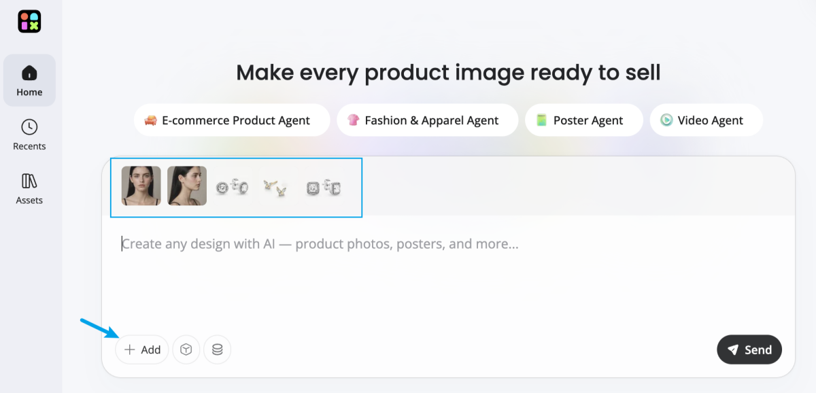The width and height of the screenshot is (816, 393).
Task: Click the 3D cube icon button
Action: click(186, 349)
